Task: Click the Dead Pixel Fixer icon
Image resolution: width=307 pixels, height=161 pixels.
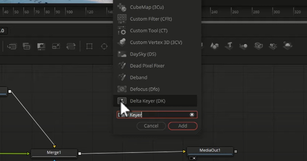Action: click(122, 66)
